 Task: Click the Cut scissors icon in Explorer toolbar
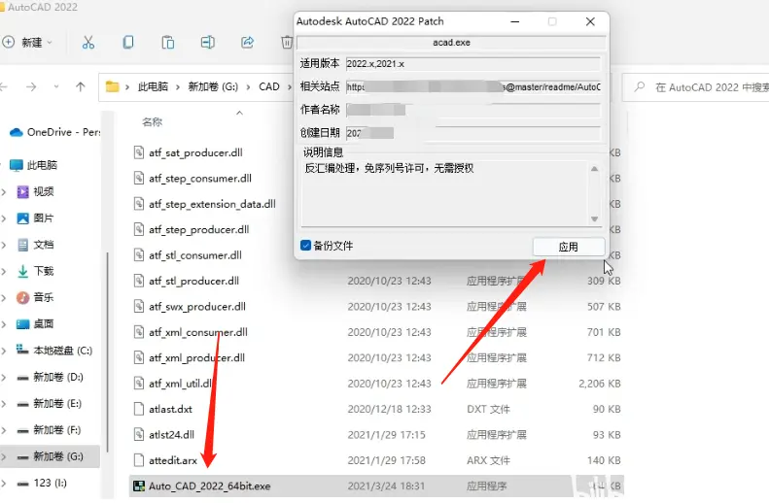click(88, 43)
